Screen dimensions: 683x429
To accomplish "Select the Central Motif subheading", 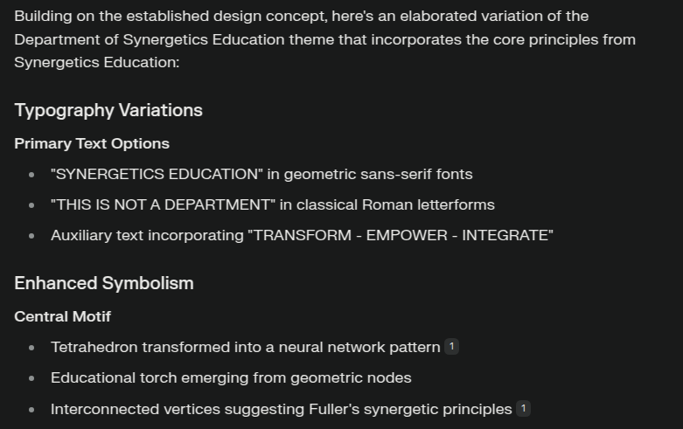I will (x=63, y=316).
